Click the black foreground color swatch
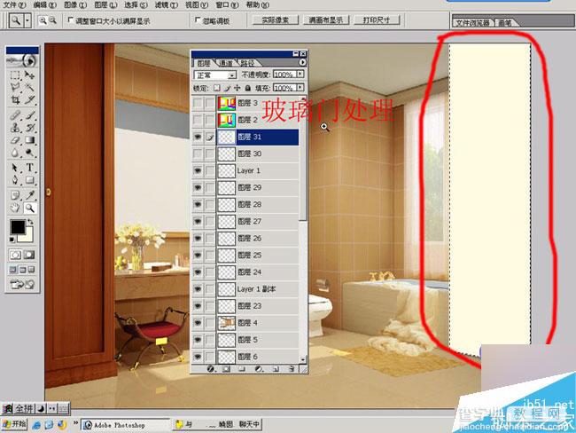Screen dimensions: 576x433 [x=17, y=227]
